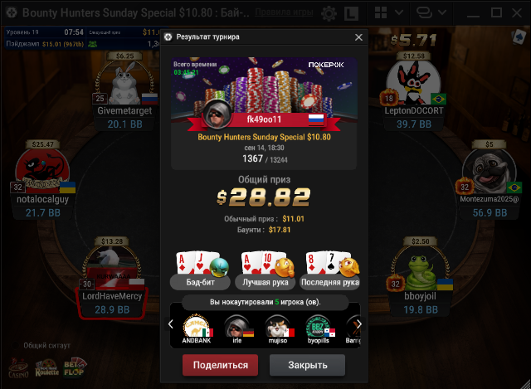Expand the stacked tables dropdown arrow
Image resolution: width=531 pixels, height=389 pixels.
coord(442,13)
